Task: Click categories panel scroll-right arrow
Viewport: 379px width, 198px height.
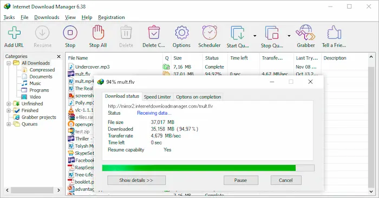Action: pos(58,190)
